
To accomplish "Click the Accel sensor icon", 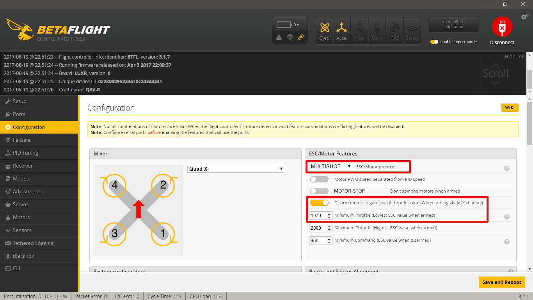I will point(342,31).
